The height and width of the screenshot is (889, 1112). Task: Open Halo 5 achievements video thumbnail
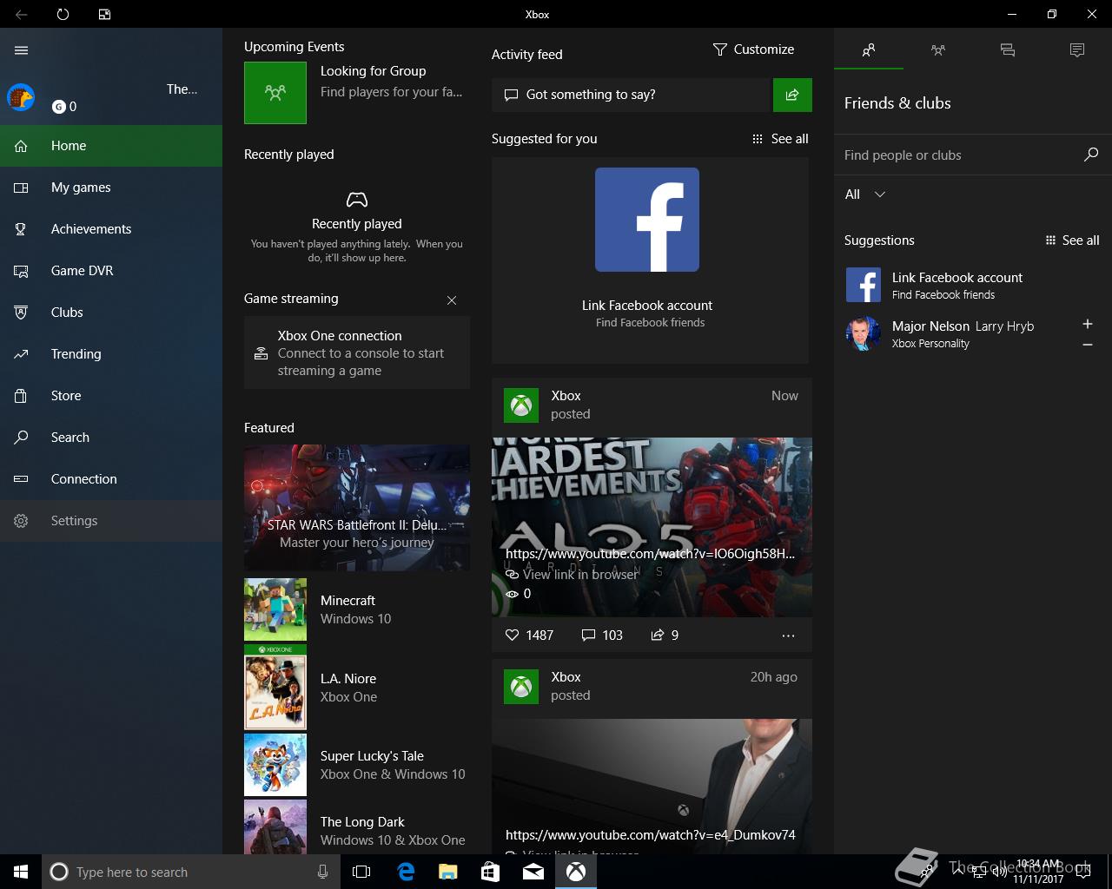[652, 527]
